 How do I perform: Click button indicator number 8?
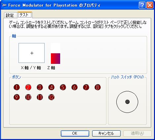click(x=97, y=87)
